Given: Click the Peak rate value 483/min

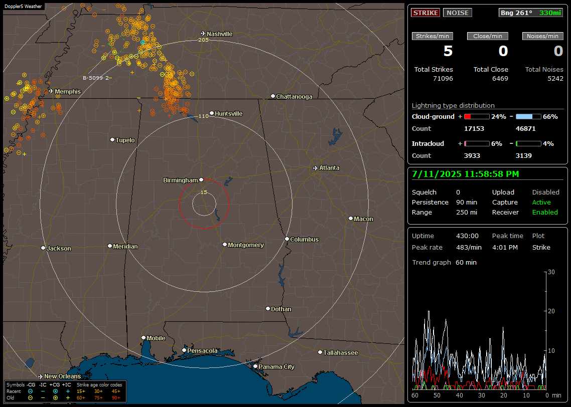Looking at the screenshot, I should (x=469, y=248).
